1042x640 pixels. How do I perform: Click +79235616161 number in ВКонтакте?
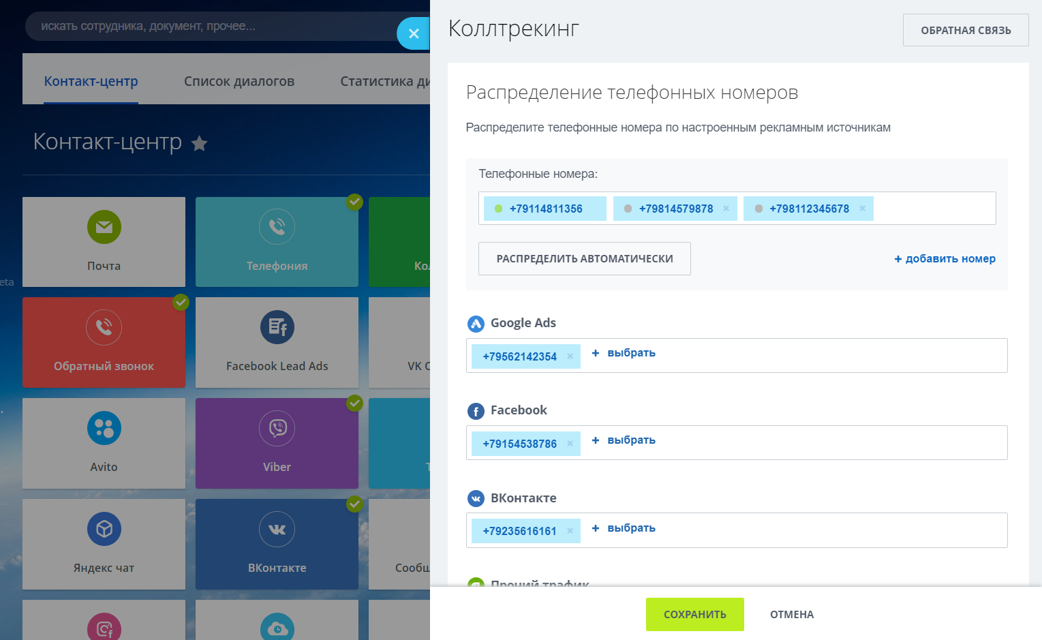(520, 531)
